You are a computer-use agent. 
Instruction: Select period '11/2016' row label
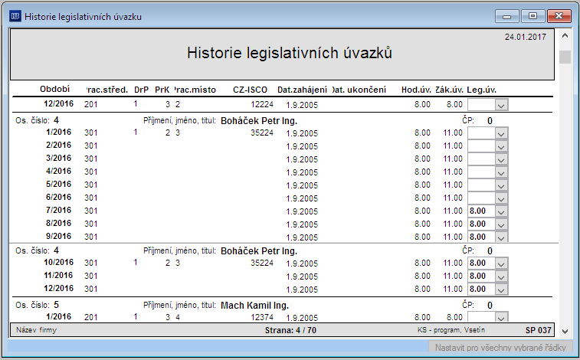58,275
